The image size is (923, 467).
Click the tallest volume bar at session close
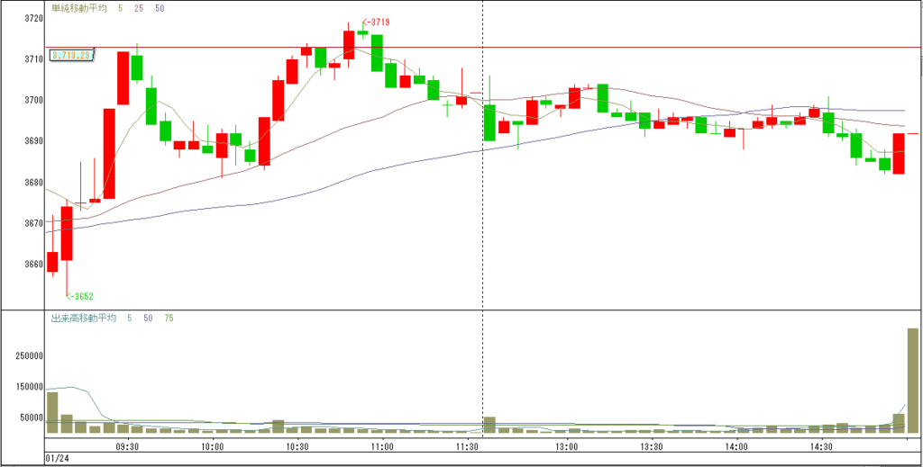click(x=913, y=381)
